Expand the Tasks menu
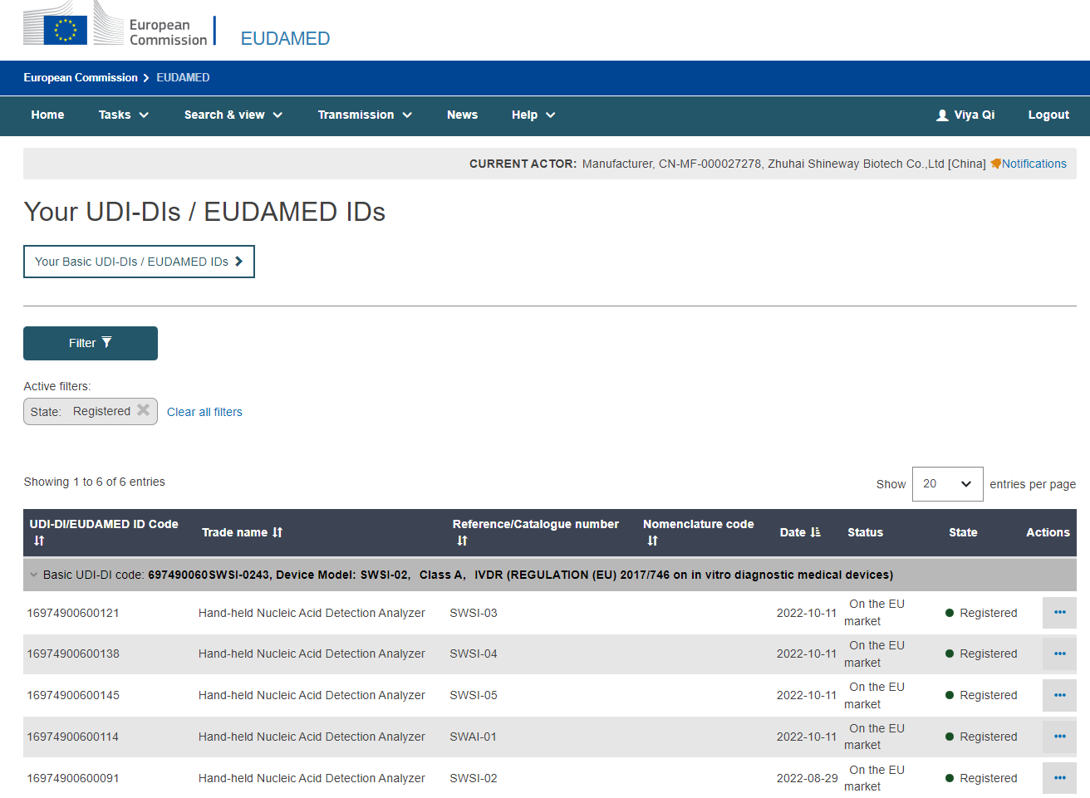The image size is (1090, 798). click(123, 115)
